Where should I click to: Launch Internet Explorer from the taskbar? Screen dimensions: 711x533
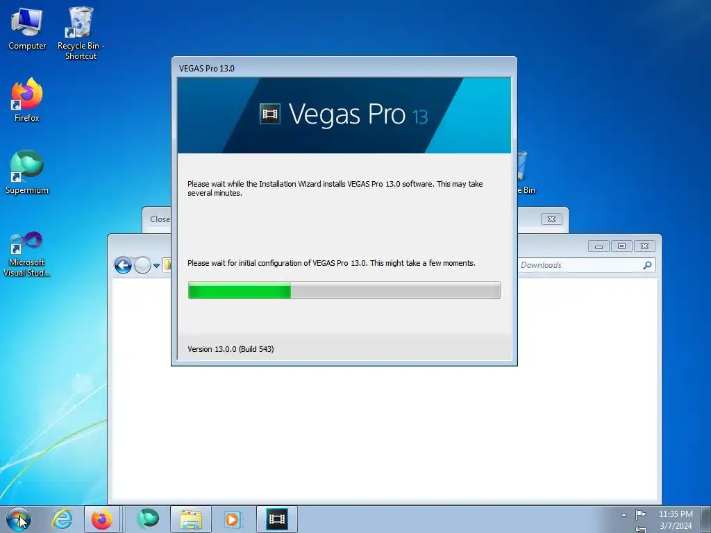(x=62, y=519)
